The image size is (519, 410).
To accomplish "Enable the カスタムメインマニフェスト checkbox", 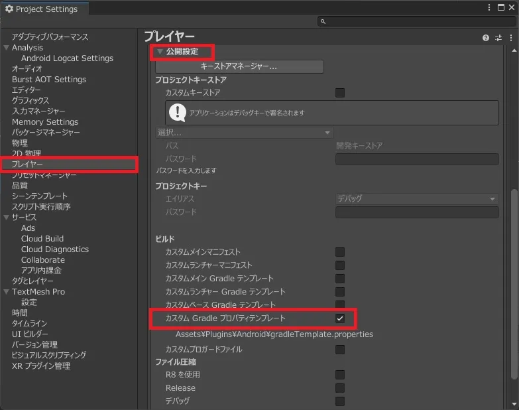I will point(340,252).
